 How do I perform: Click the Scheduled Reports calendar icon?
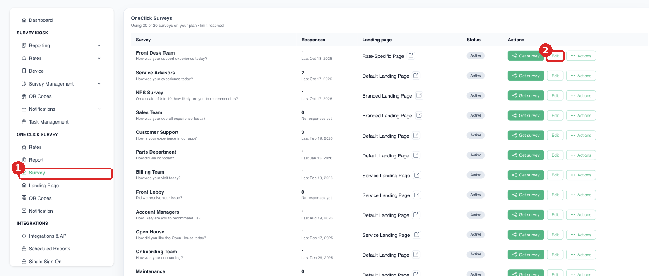click(x=24, y=249)
